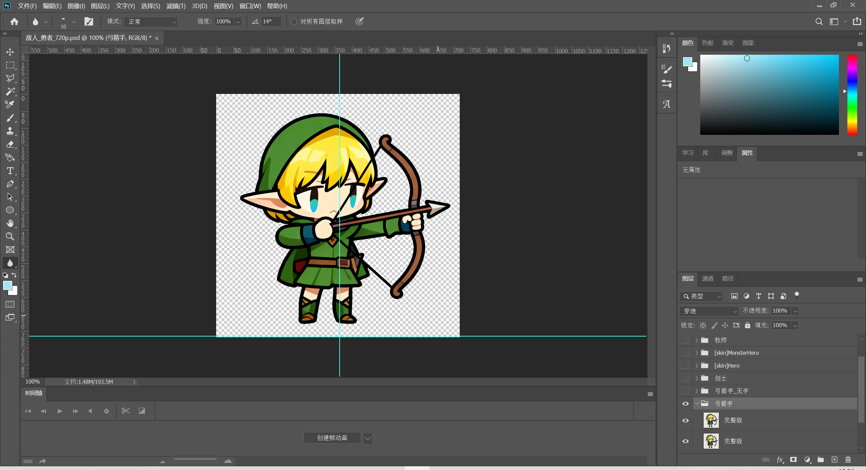The image size is (866, 470).
Task: Expand the 牧师 layer group
Action: click(x=697, y=340)
